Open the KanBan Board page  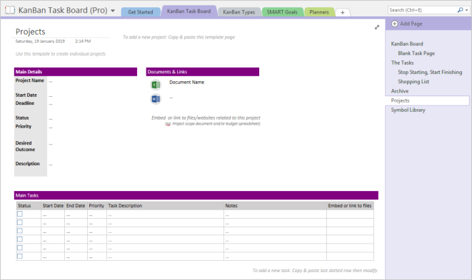(407, 44)
